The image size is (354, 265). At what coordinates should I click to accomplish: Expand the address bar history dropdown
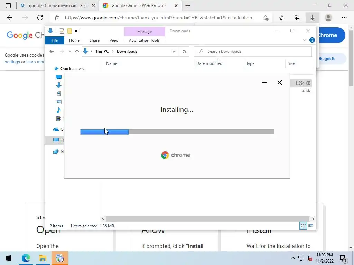click(x=174, y=52)
